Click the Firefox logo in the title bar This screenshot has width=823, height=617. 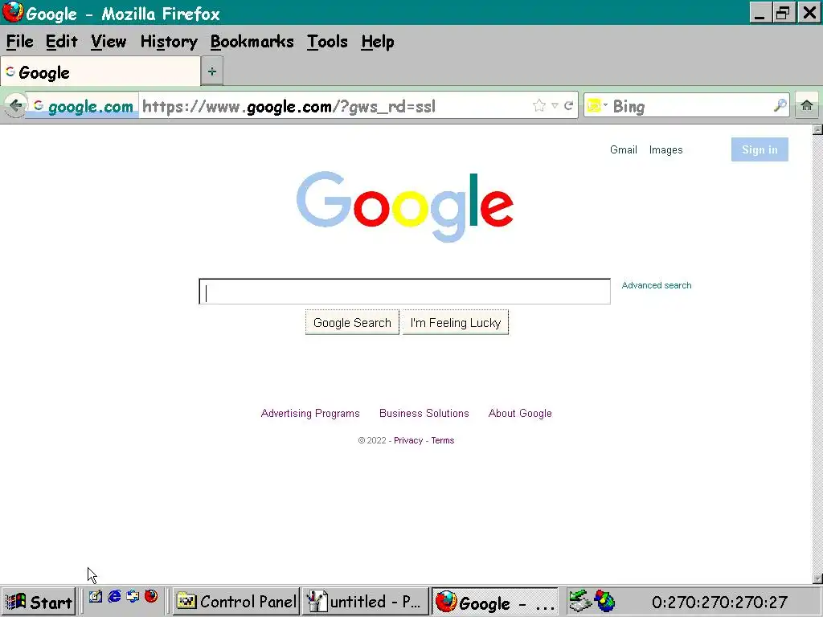(x=13, y=12)
